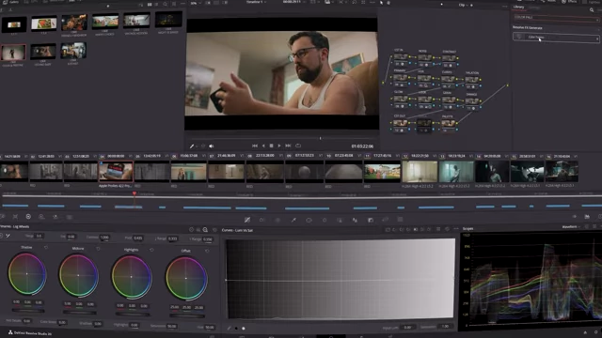The height and width of the screenshot is (338, 602).
Task: Select the highlighted red-bordered gallery still
Action: click(x=13, y=53)
